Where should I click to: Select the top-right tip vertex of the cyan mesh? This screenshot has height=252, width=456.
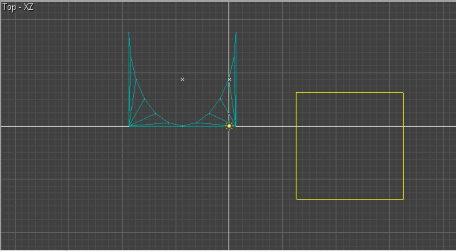click(x=236, y=33)
